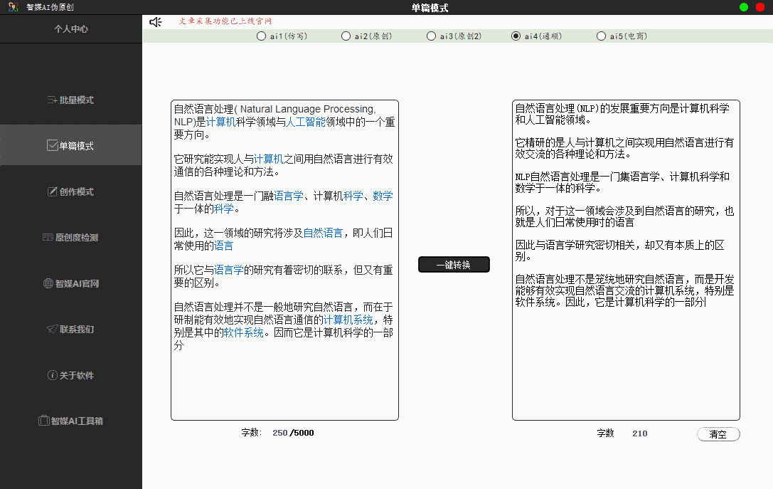This screenshot has width=773, height=489.
Task: Enable the ai5(电商) radio option
Action: click(x=602, y=36)
